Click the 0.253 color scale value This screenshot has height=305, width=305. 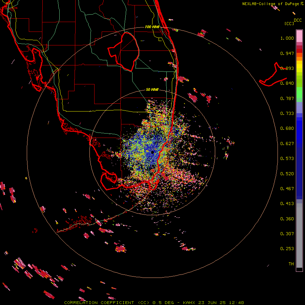(287, 249)
